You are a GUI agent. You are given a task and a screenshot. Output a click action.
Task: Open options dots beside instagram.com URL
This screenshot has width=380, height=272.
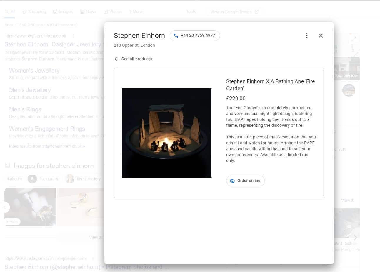click(x=93, y=258)
